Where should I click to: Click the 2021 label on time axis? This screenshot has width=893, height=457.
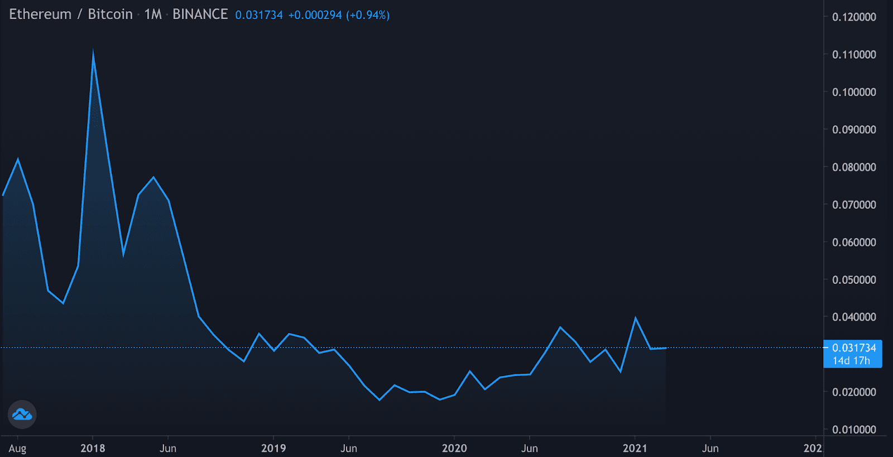click(635, 448)
